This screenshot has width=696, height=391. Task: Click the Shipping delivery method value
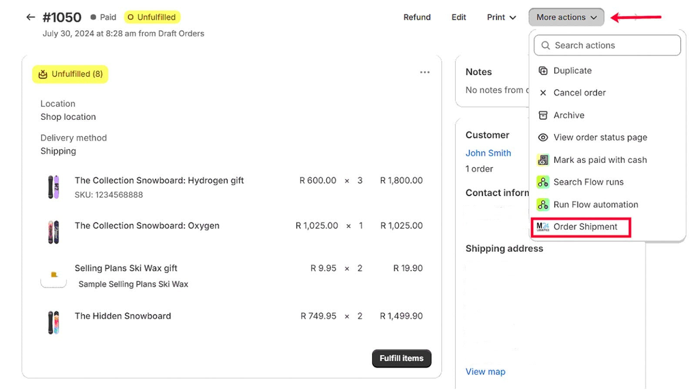[58, 151]
